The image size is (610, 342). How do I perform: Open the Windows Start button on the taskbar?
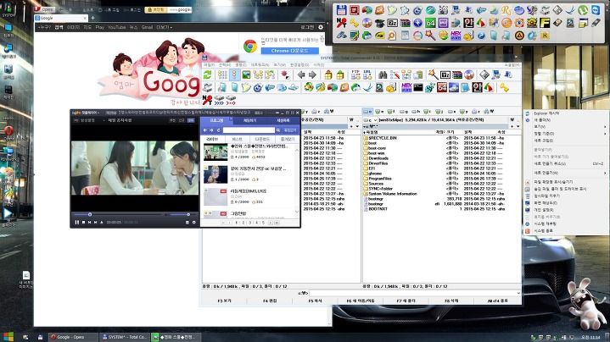(8, 336)
